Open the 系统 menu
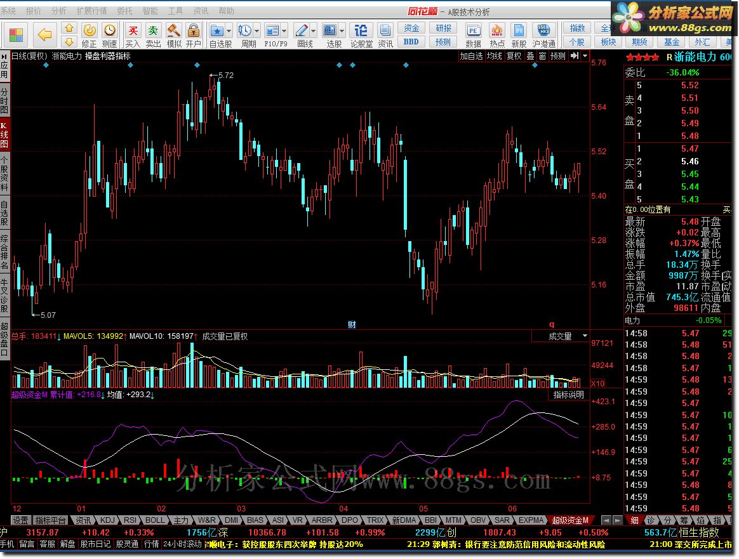Image resolution: width=739 pixels, height=559 pixels. (x=8, y=11)
